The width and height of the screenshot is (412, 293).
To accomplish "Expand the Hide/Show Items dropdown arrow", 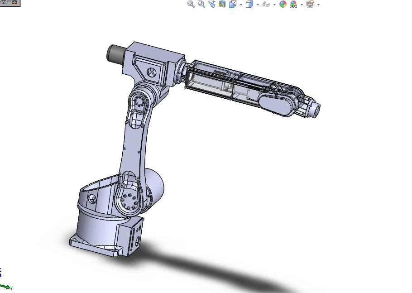I will [x=274, y=5].
